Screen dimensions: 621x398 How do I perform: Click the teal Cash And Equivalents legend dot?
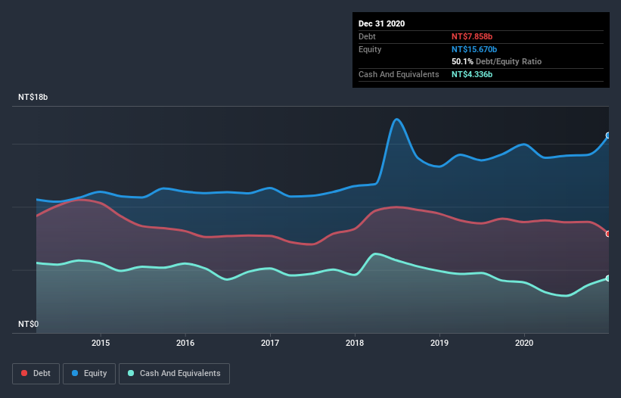[131, 373]
